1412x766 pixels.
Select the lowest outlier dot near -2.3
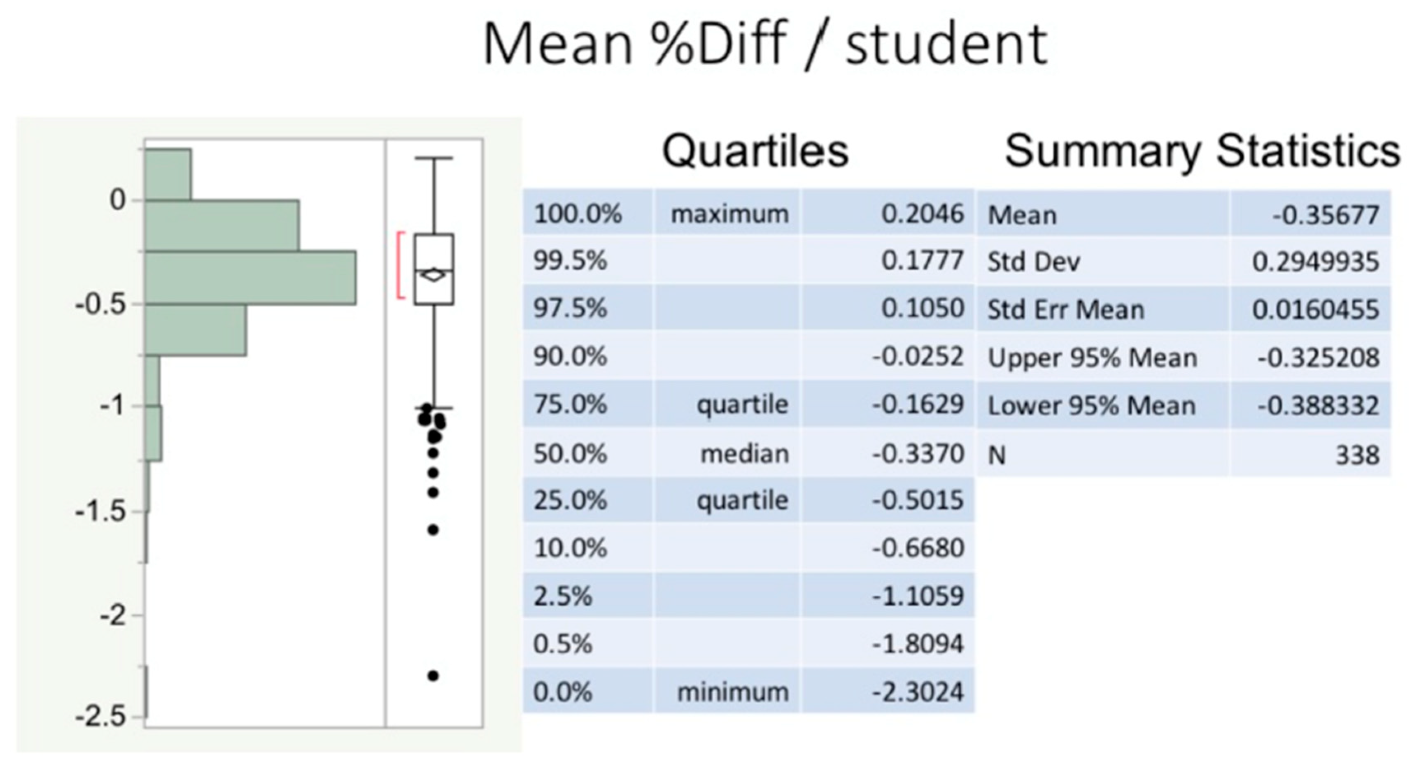(x=433, y=676)
